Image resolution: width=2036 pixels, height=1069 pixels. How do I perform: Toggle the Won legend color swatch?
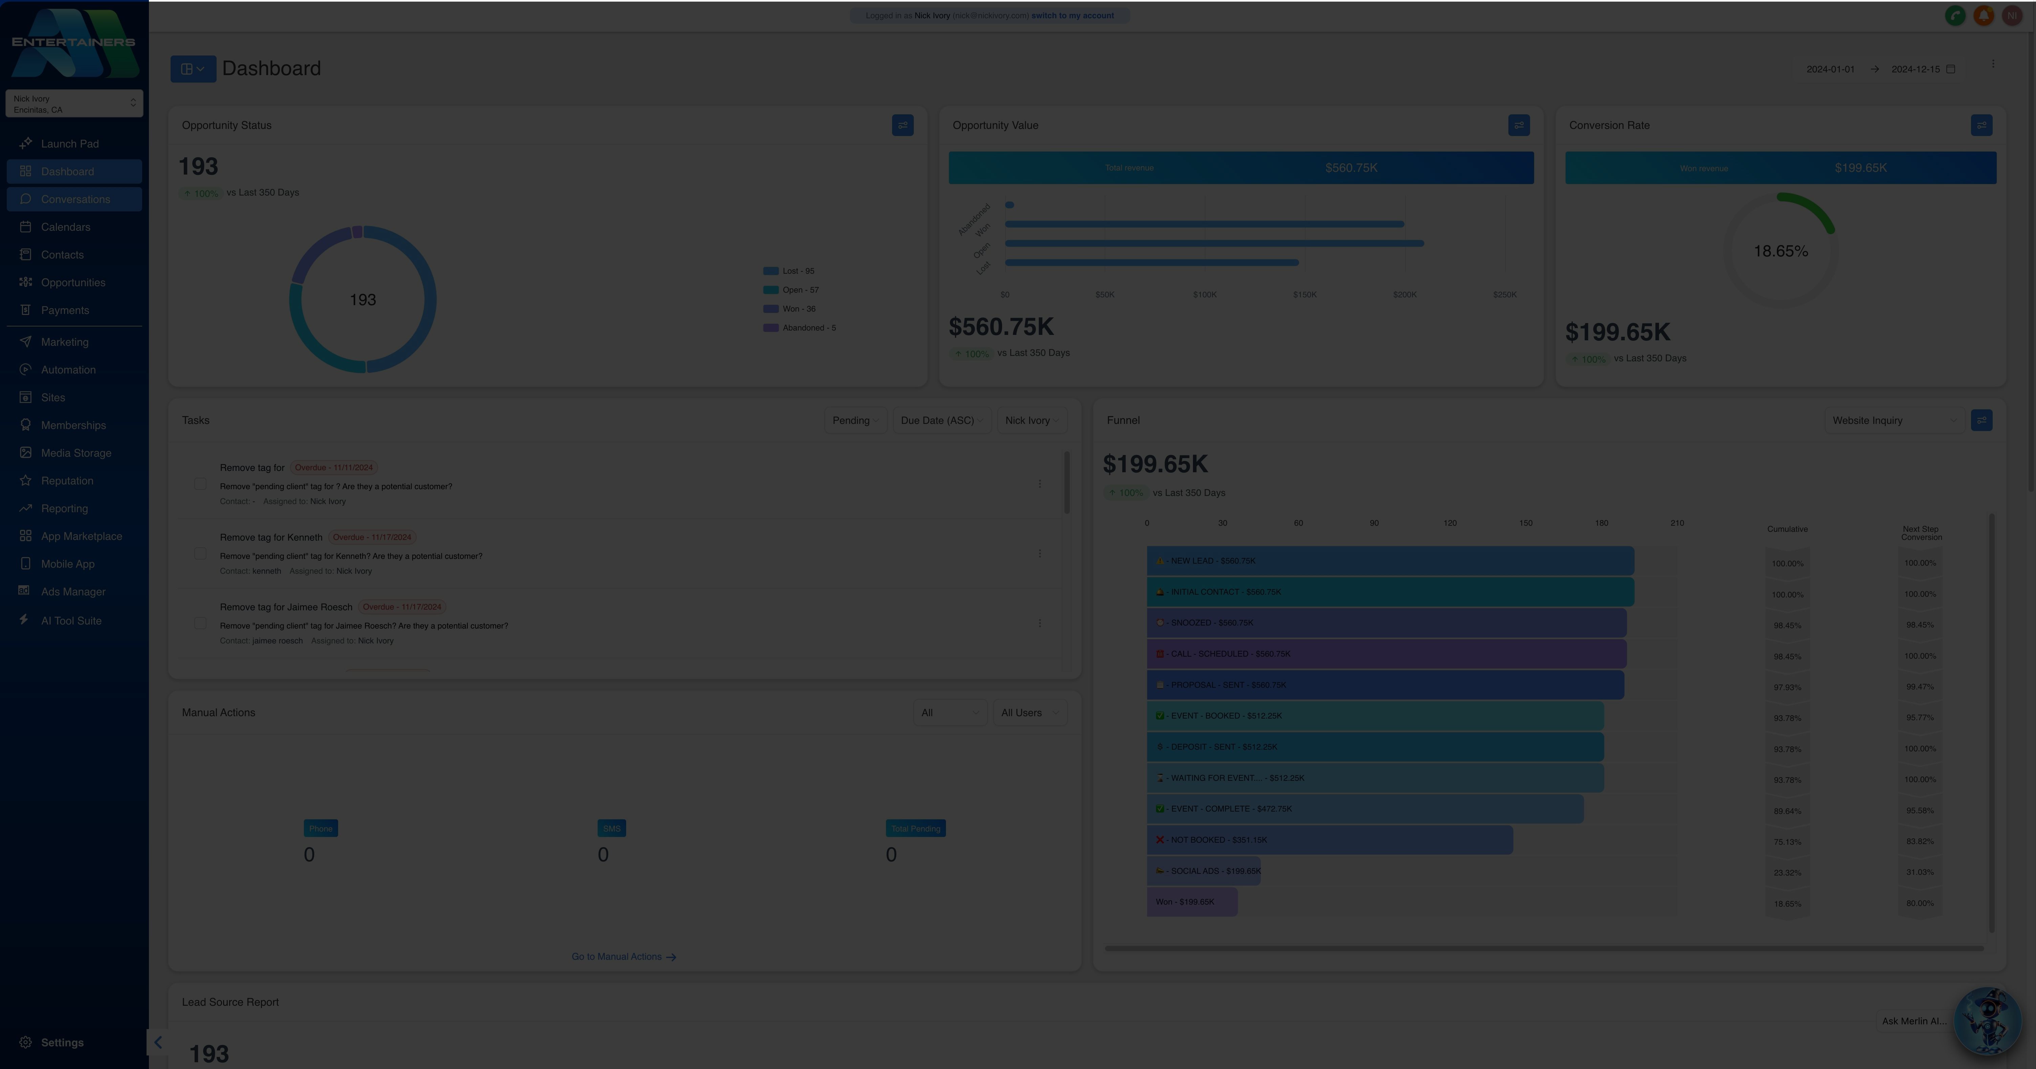point(771,309)
